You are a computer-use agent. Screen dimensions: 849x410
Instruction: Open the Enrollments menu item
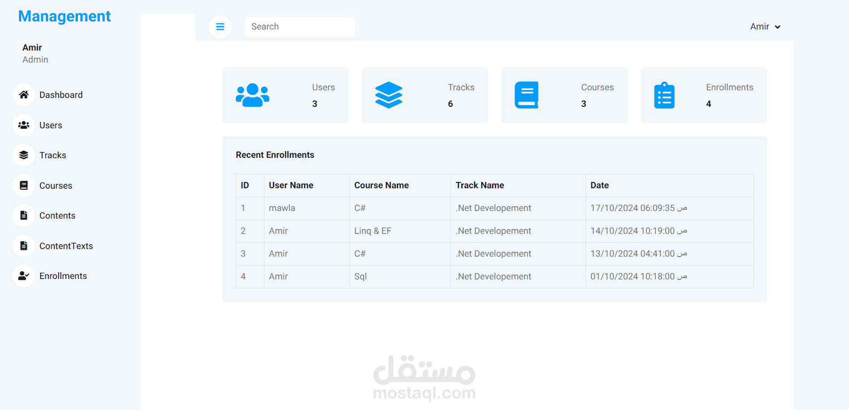(x=63, y=276)
